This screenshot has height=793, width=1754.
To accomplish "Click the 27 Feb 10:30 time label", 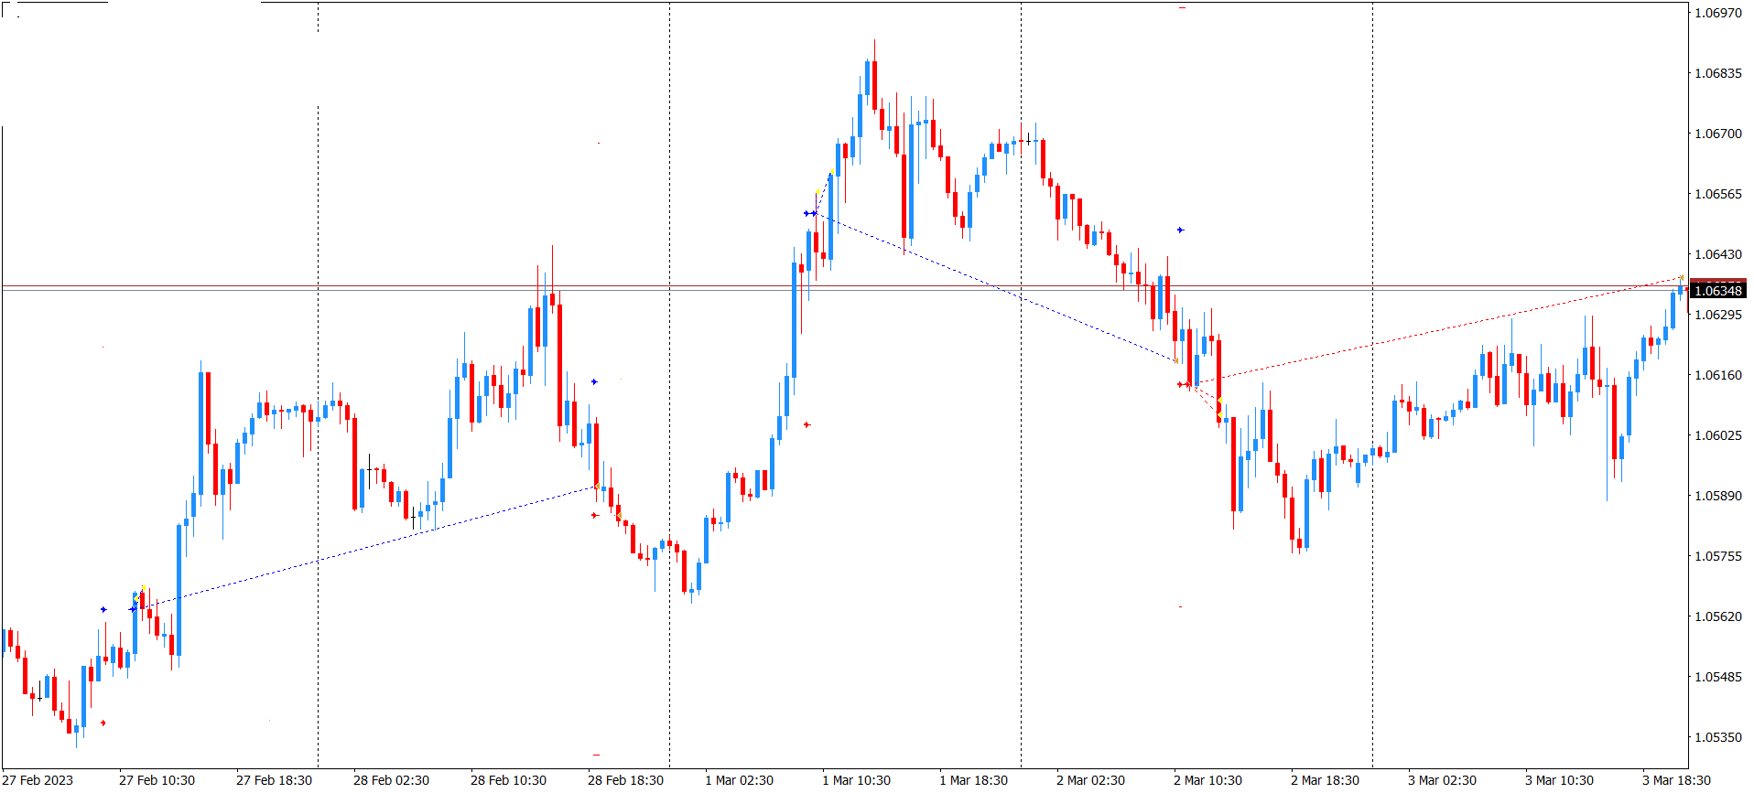I will pos(157,780).
